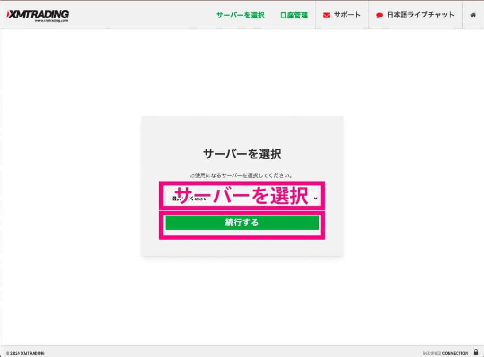Open 日本語ライブチャット from the top bar

(x=416, y=15)
